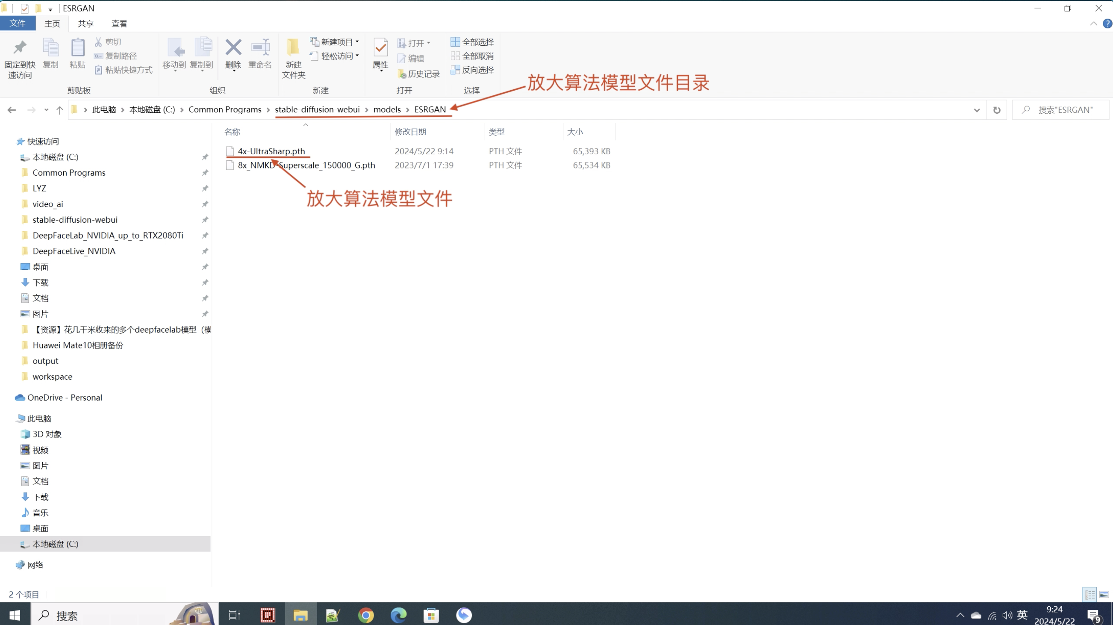Open the Easy access (轻松访问) dropdown
This screenshot has width=1113, height=625.
tap(334, 56)
